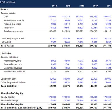Click Total Liabilities & Shareholder's Equity 2018 value 305,483
112x112 pixels.
point(107,108)
